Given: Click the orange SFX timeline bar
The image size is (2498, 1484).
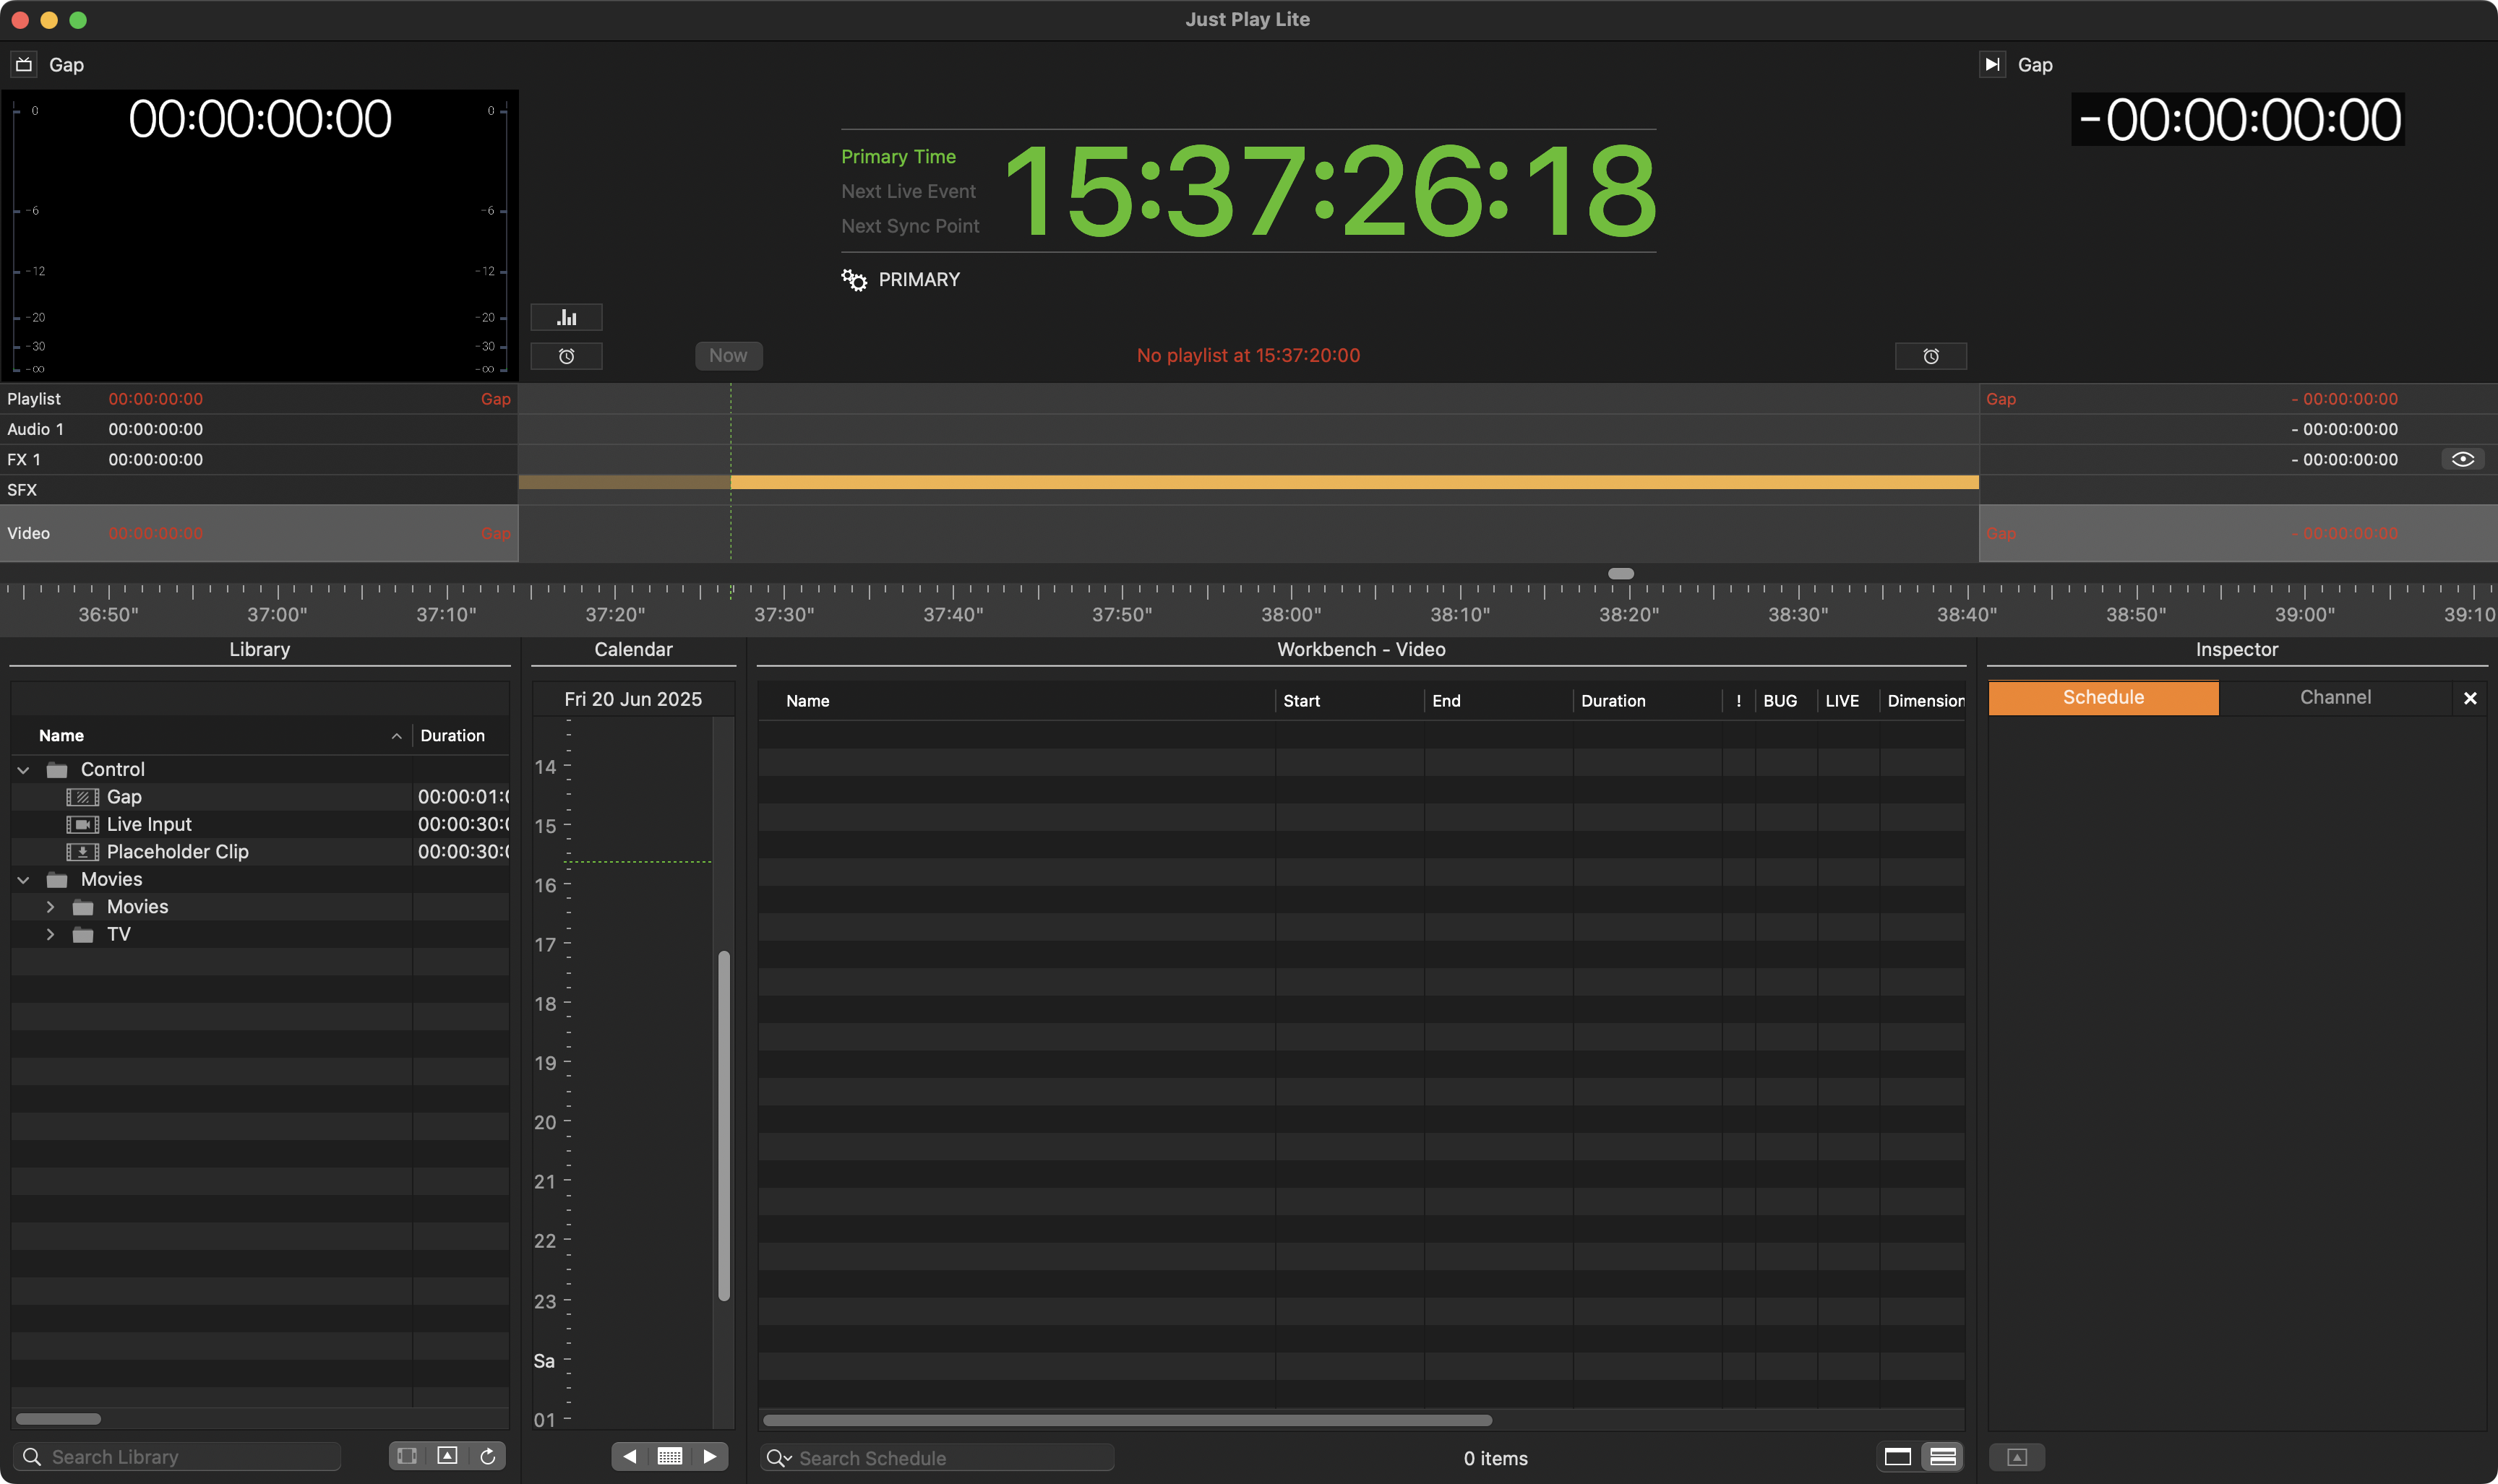Looking at the screenshot, I should [x=1248, y=482].
